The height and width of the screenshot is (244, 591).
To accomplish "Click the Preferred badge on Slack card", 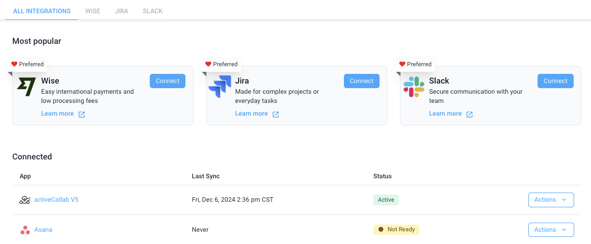I will [415, 64].
